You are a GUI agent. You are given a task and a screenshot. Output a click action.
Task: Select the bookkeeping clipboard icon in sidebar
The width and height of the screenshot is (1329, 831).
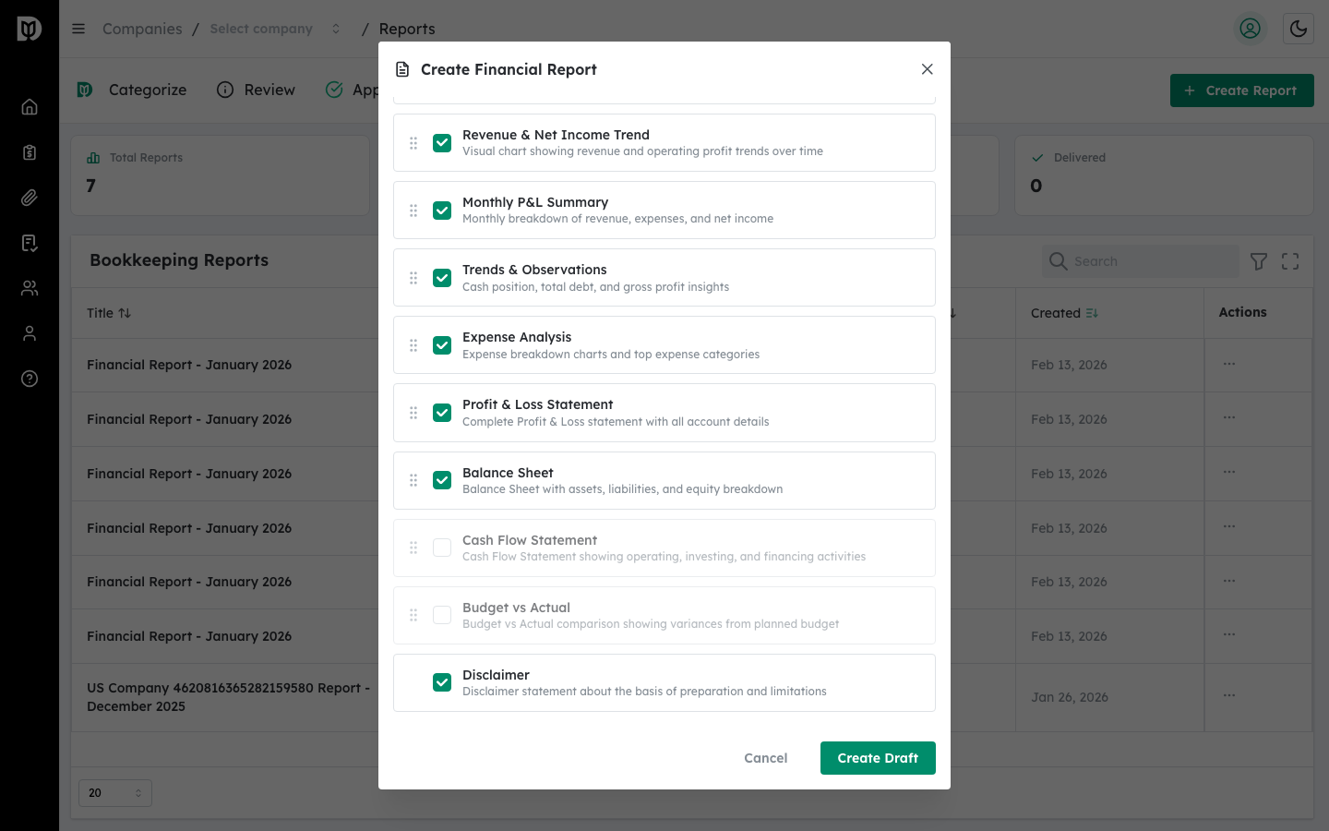(x=30, y=151)
